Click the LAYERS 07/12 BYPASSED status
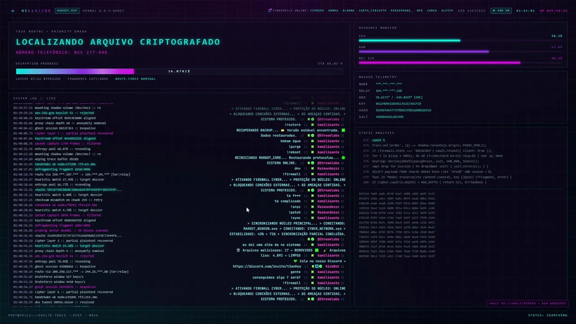 tap(38, 79)
